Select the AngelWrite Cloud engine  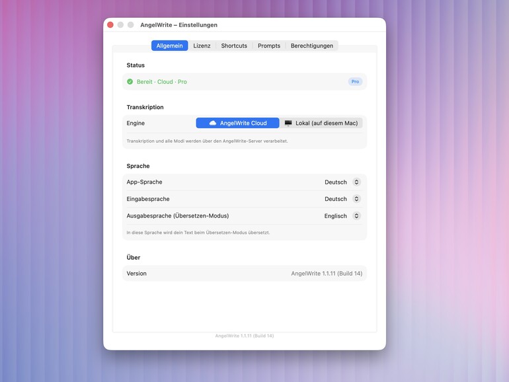(237, 123)
